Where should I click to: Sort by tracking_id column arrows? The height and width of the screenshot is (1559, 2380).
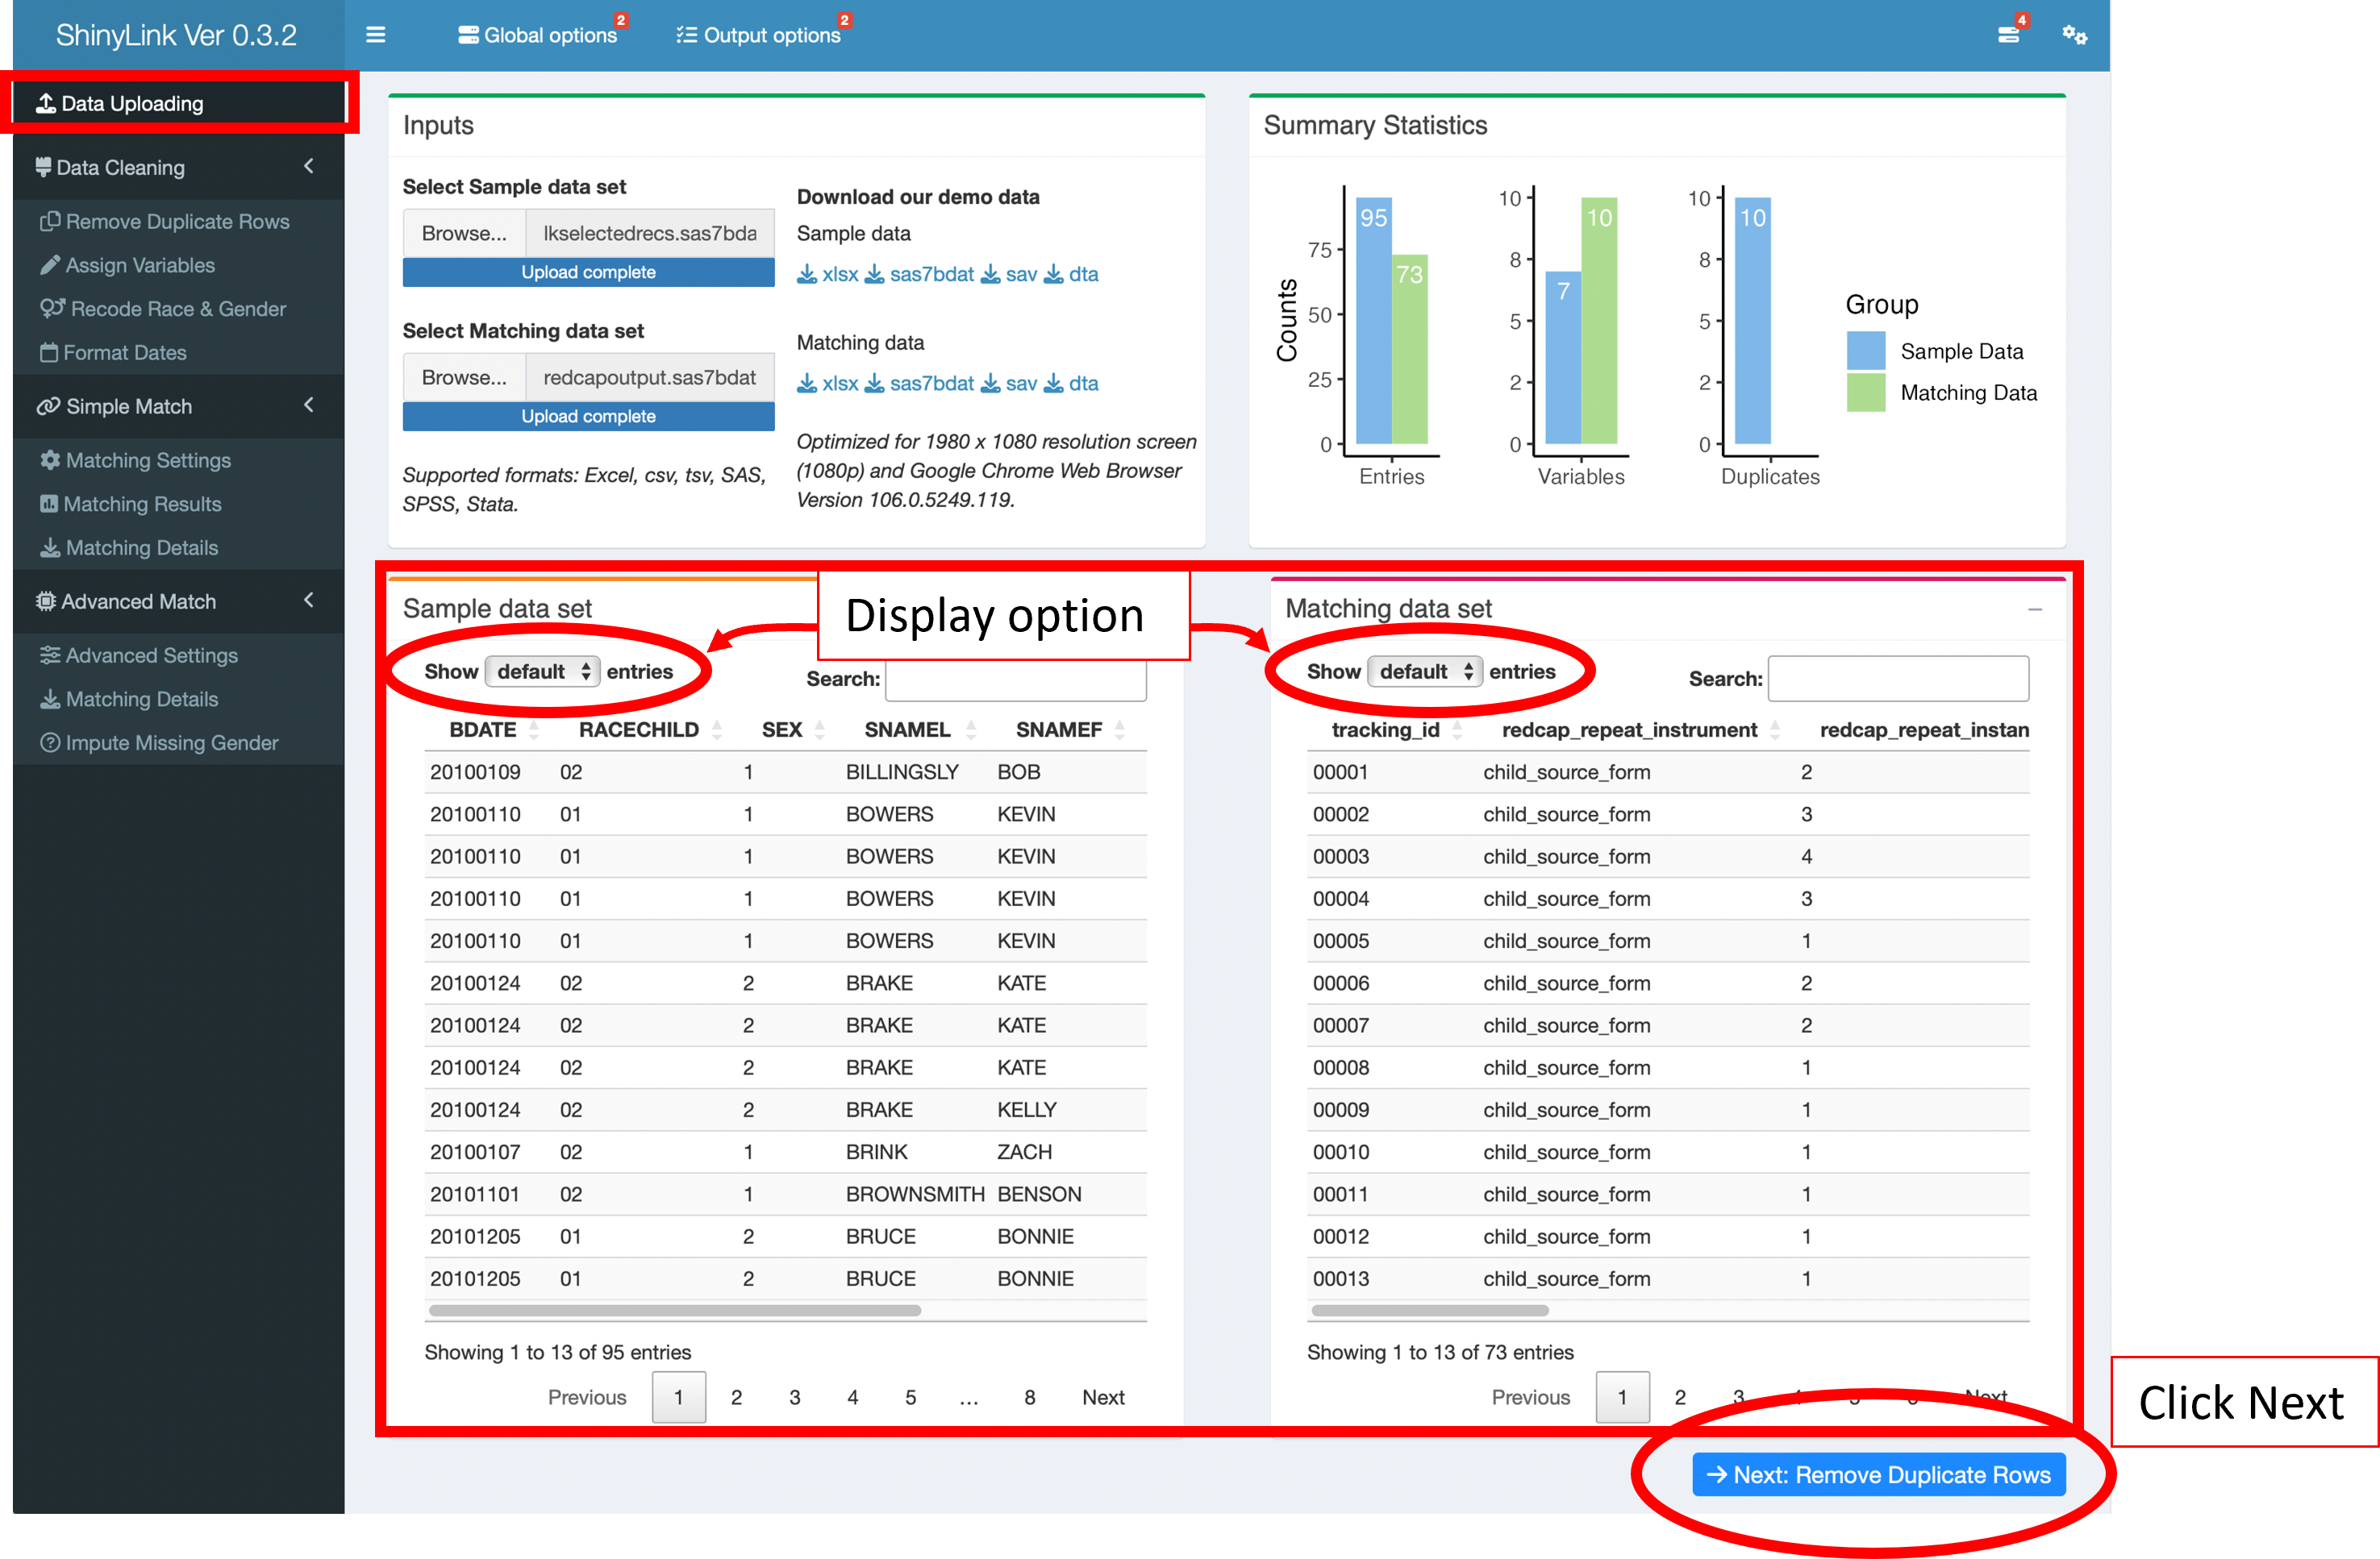point(1457,730)
